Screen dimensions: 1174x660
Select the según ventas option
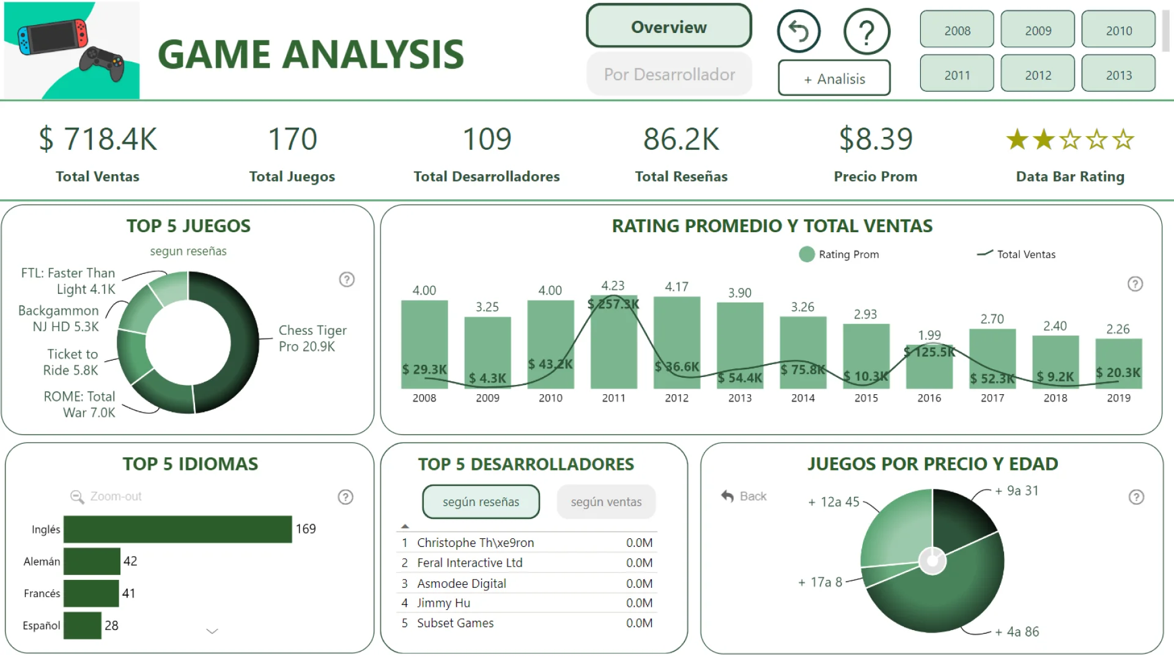pos(606,502)
